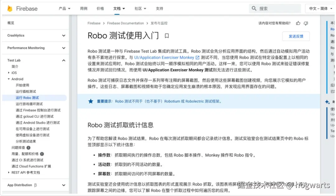Image resolution: width=336 pixels, height=196 pixels.
Task: Click the star icon next to 重要提示
Action: tap(91, 101)
